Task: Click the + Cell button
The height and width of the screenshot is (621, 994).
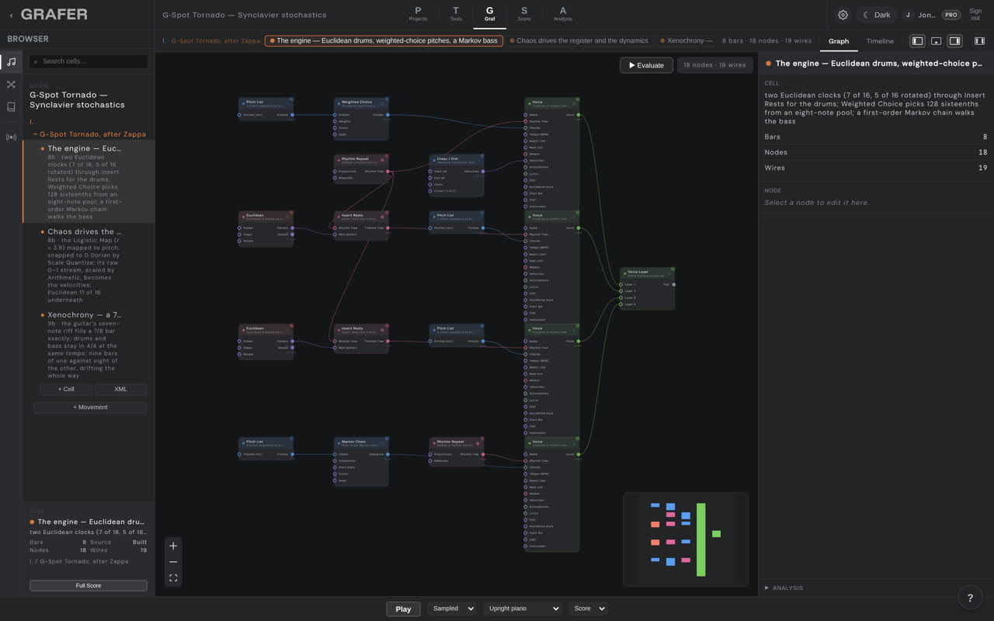Action: (66, 389)
